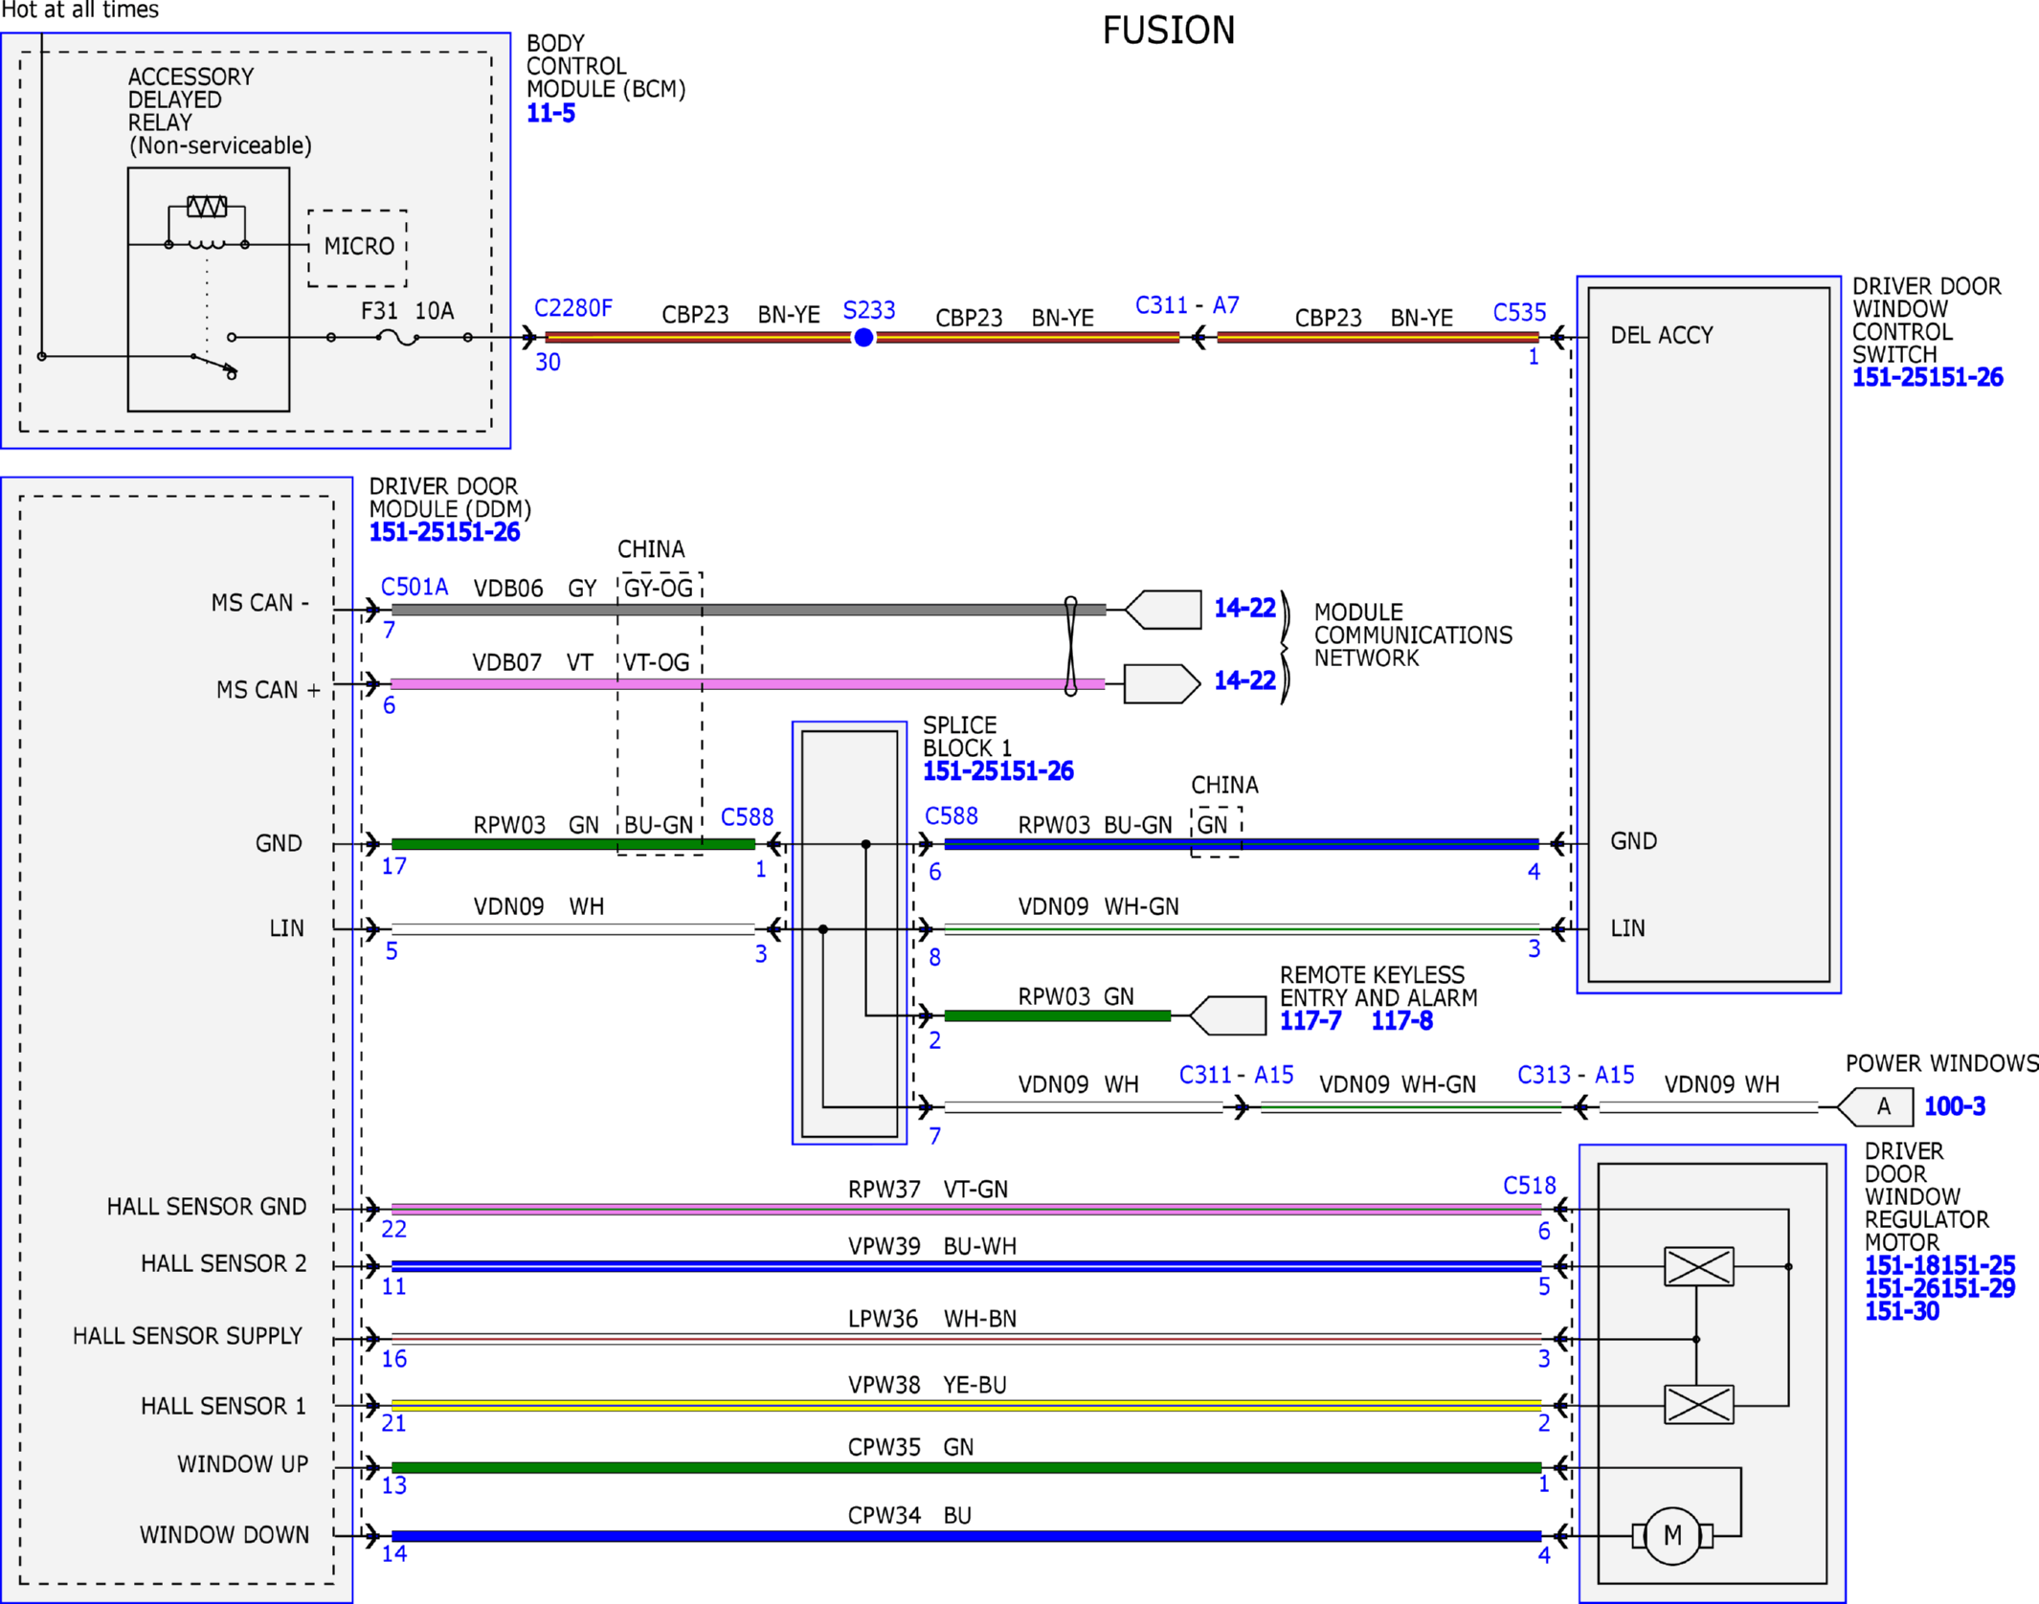Viewport: 2039px width, 1604px height.
Task: Select connector label C311 - A15
Action: click(1237, 1075)
